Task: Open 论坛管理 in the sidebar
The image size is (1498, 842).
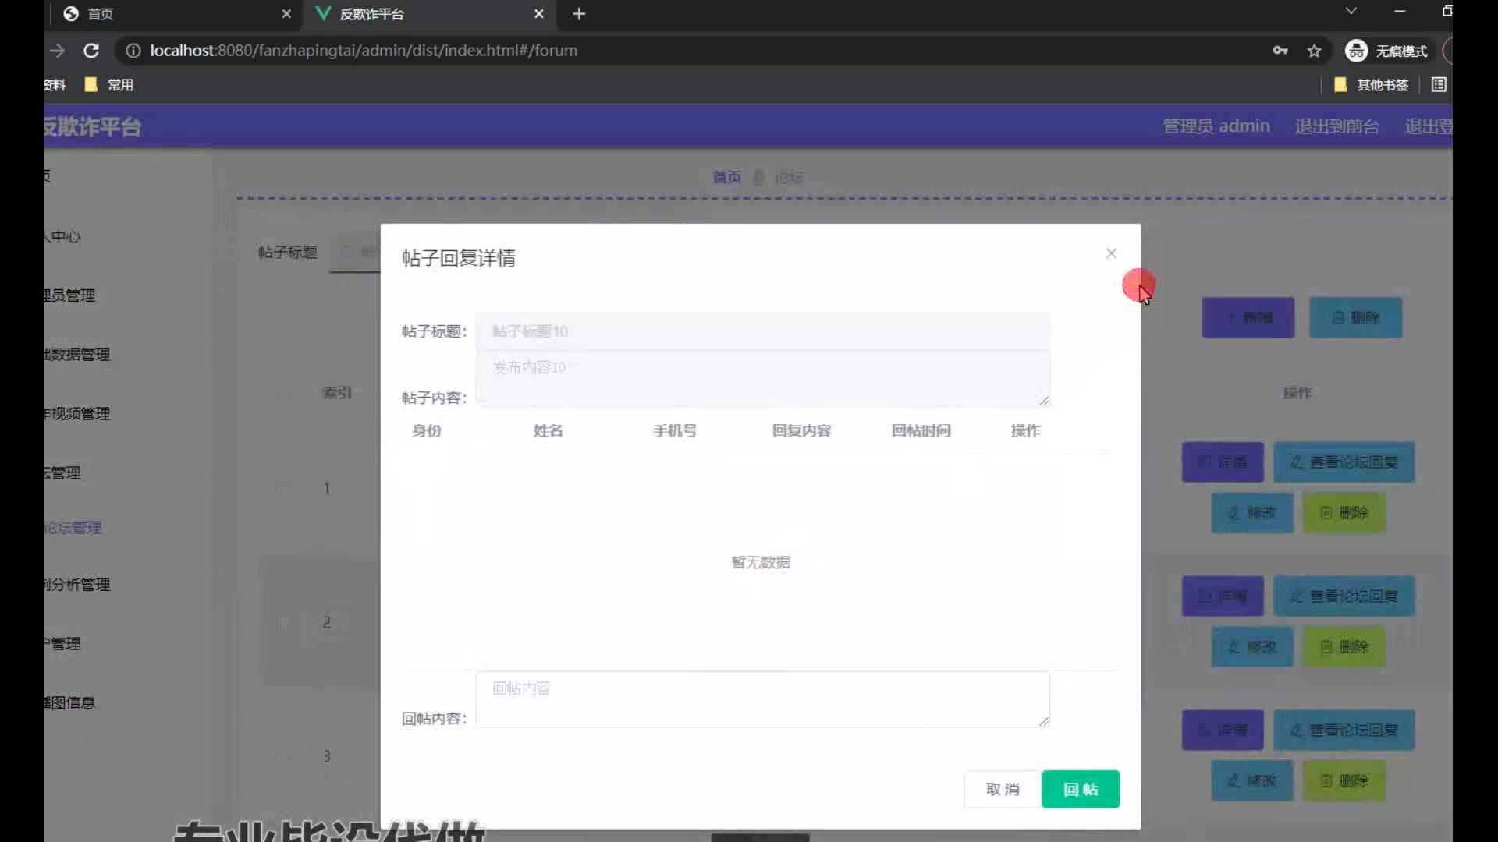Action: tap(73, 528)
